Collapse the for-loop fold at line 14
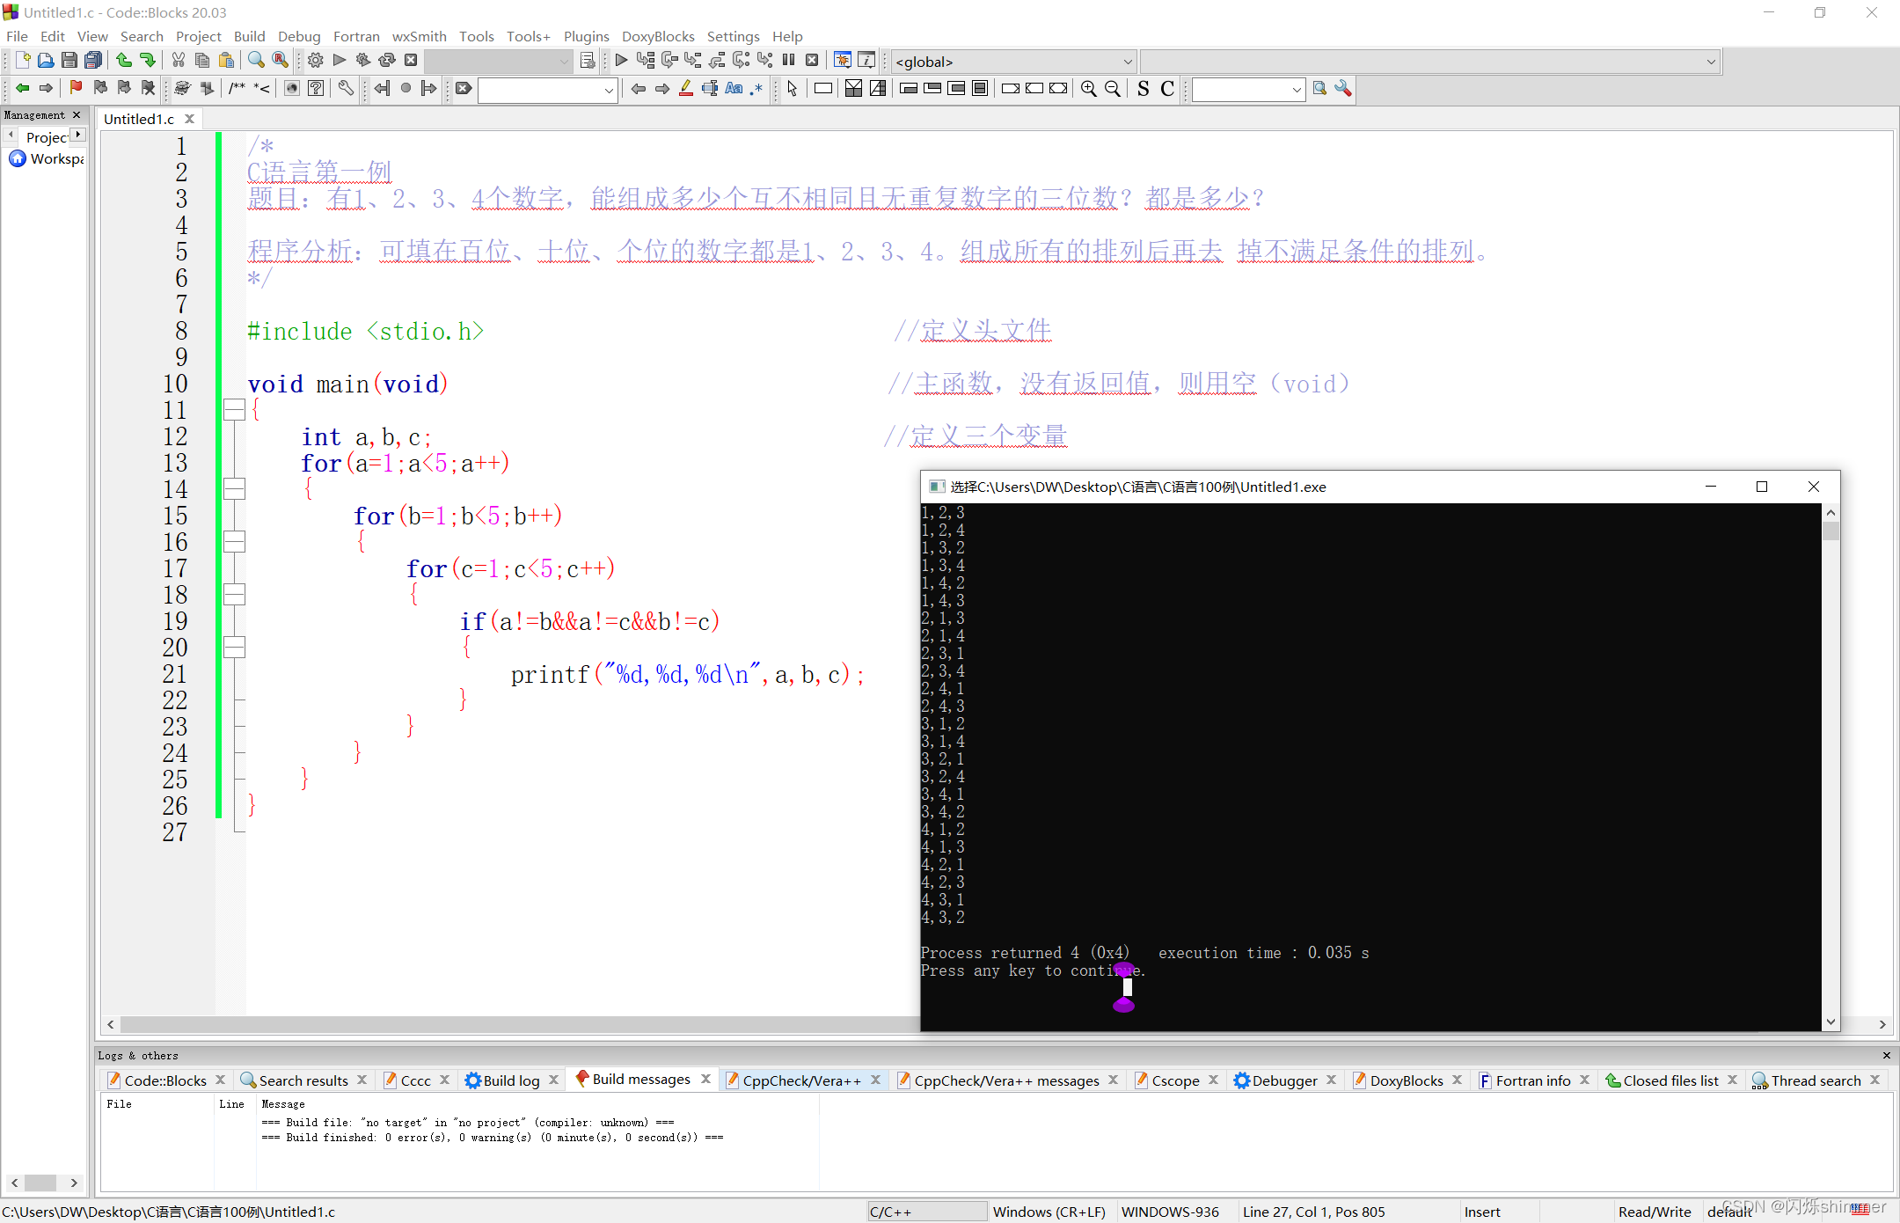The height and width of the screenshot is (1223, 1900). (234, 489)
